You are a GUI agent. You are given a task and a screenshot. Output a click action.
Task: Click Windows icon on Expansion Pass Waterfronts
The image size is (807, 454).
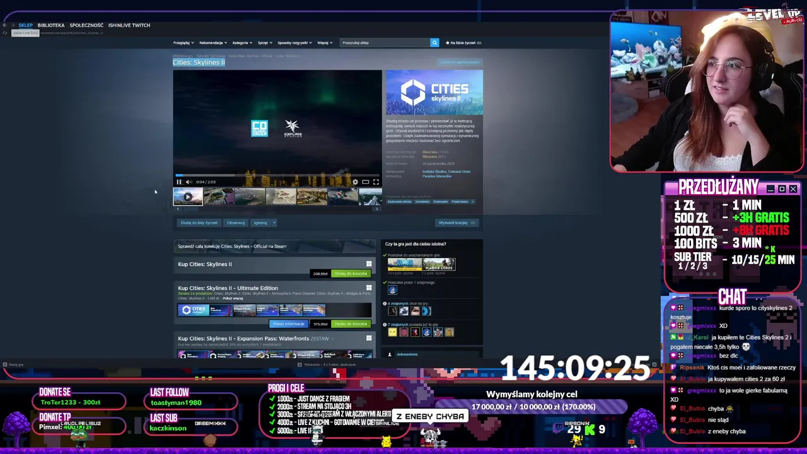369,339
